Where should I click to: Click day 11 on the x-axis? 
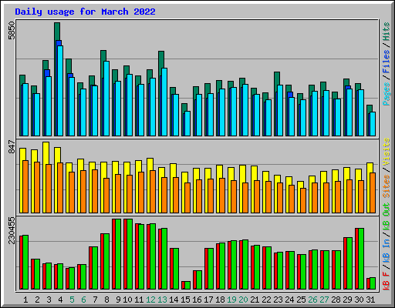click(139, 300)
